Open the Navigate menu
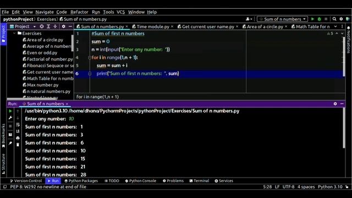 click(45, 12)
